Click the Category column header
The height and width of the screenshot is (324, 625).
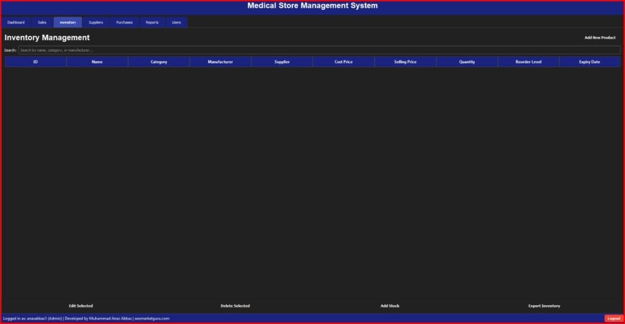(159, 62)
